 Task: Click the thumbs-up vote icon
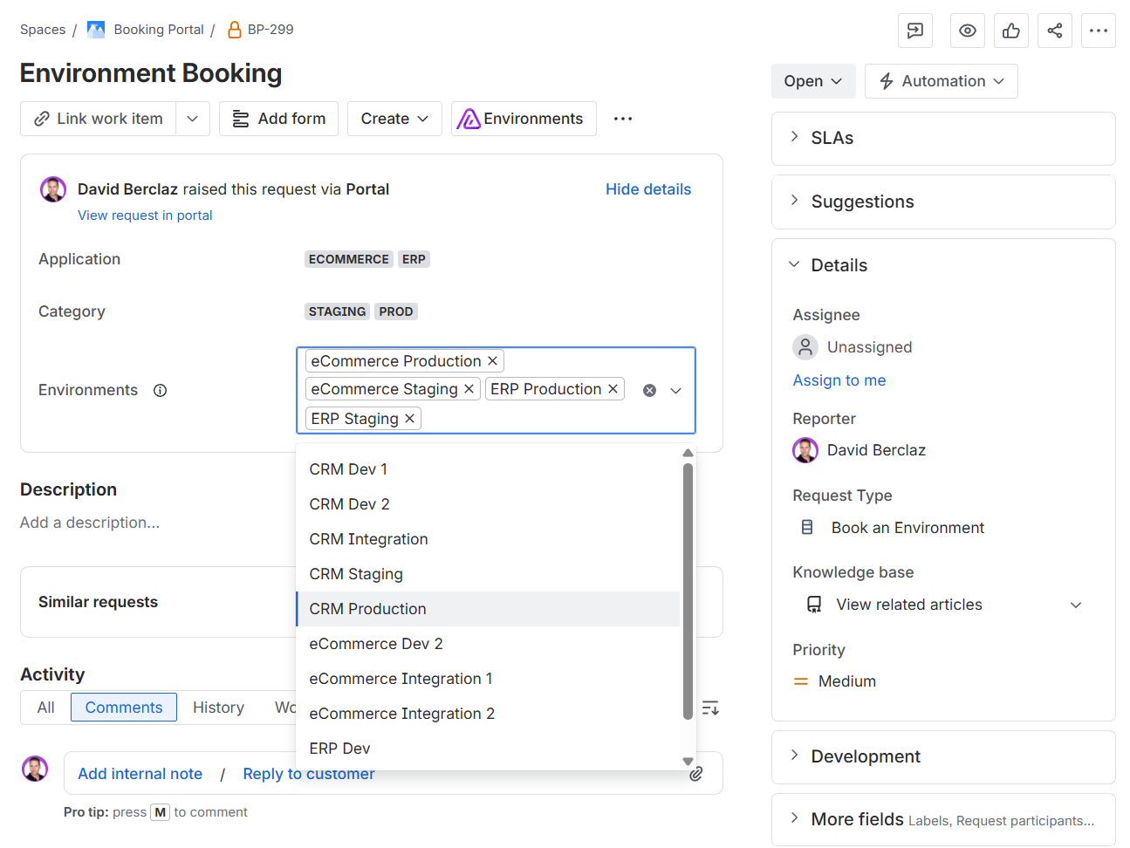1011,31
